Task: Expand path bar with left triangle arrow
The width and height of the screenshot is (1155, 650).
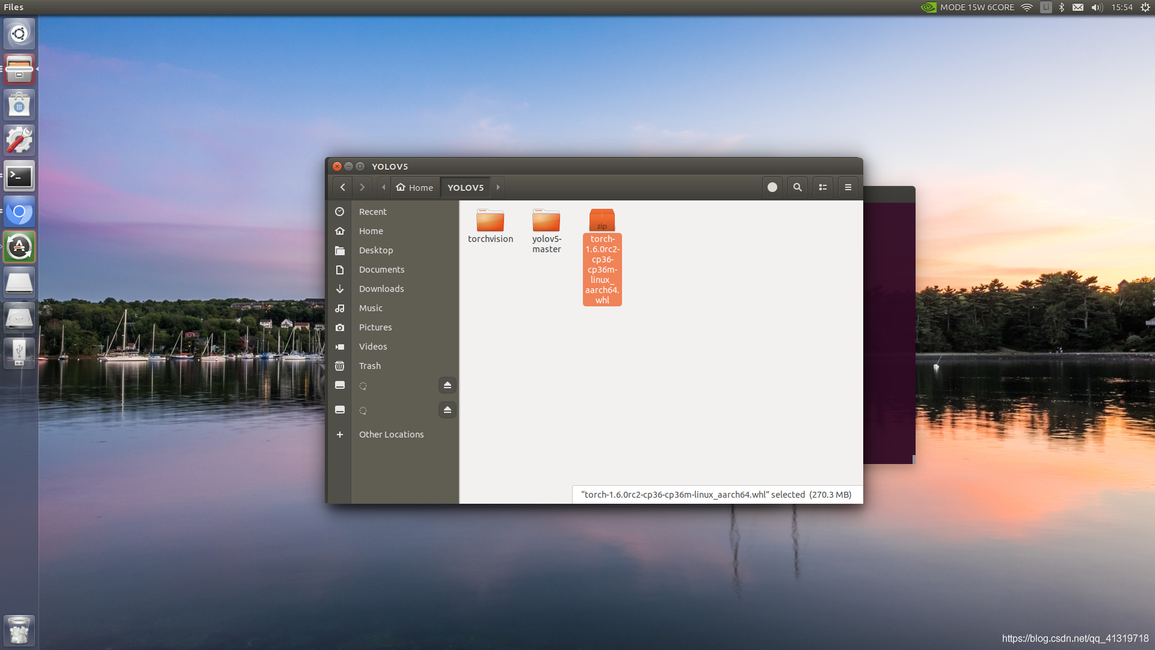Action: click(384, 187)
